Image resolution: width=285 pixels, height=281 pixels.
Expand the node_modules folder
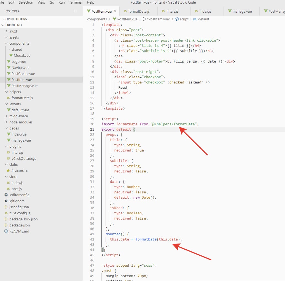6,122
